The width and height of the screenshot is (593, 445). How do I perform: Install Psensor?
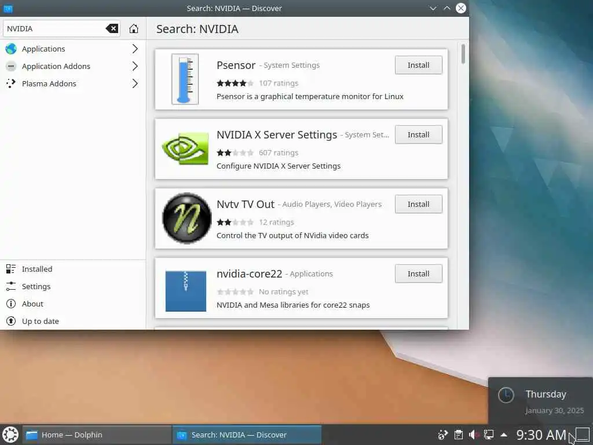tap(418, 65)
